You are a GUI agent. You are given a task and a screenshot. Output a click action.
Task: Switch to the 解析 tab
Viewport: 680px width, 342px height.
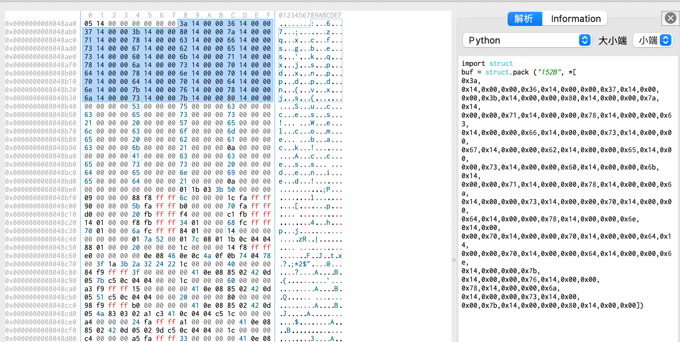pyautogui.click(x=524, y=19)
